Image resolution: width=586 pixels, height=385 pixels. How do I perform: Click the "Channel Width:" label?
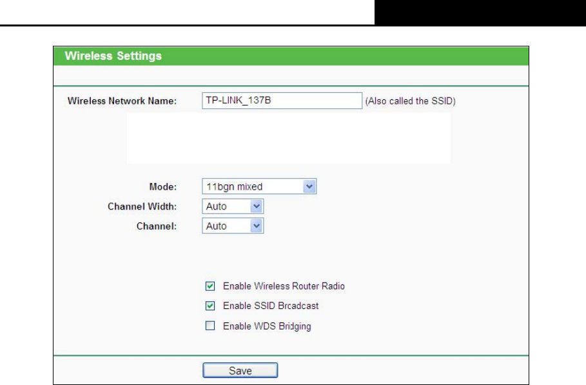click(x=142, y=206)
